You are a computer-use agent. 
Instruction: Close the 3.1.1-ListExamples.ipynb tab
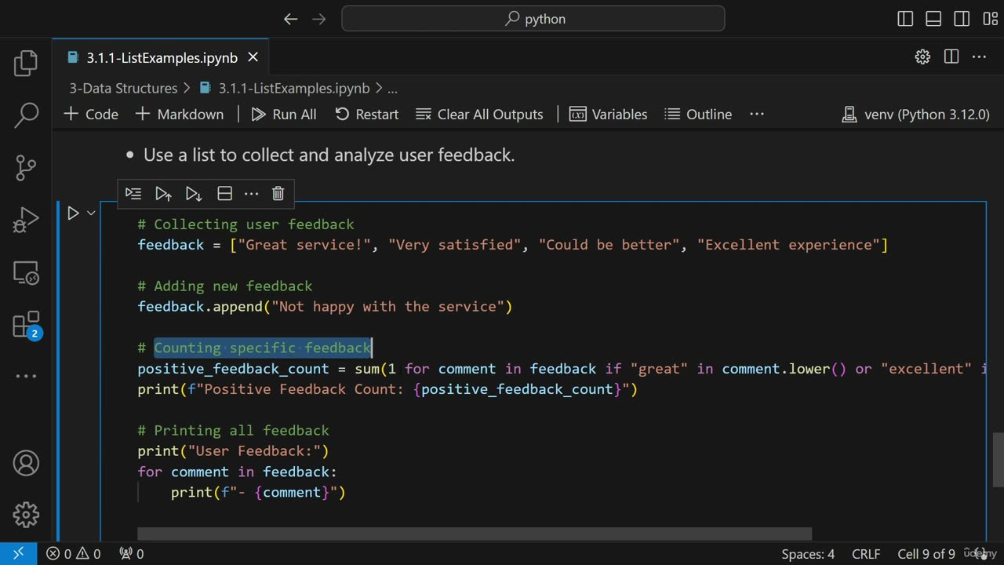coord(253,57)
